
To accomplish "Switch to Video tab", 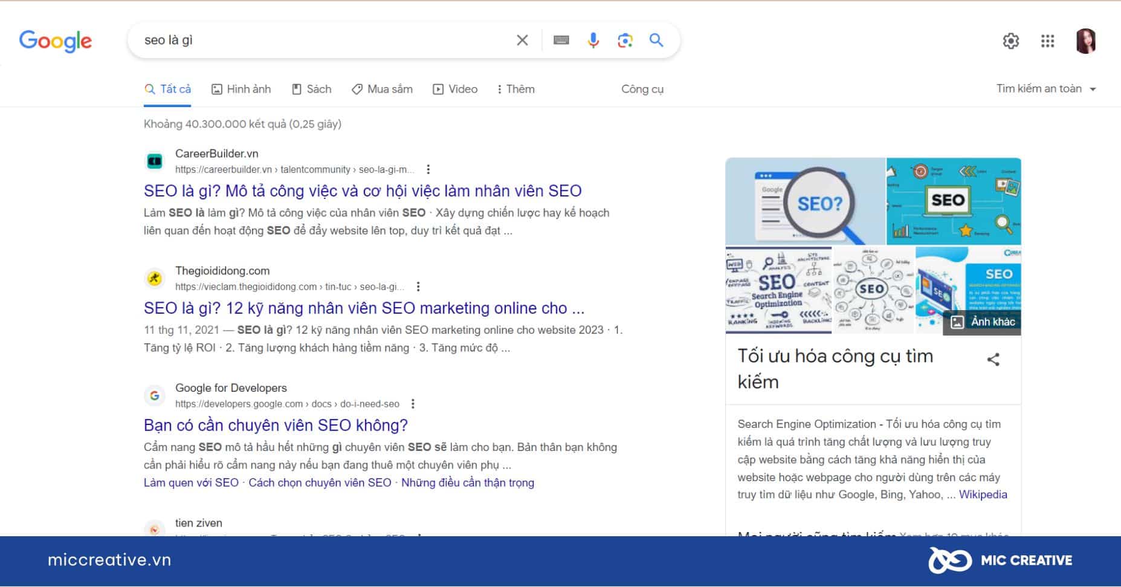I will (455, 89).
